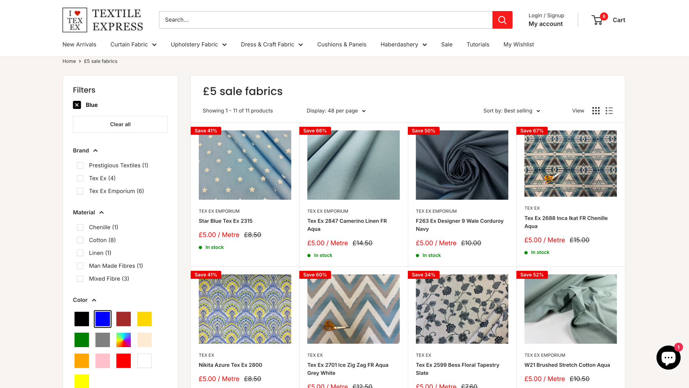The width and height of the screenshot is (689, 388).
Task: Open Tex Ex 2688 Inca Ikat FR Chenille Aqua
Action: click(x=566, y=222)
